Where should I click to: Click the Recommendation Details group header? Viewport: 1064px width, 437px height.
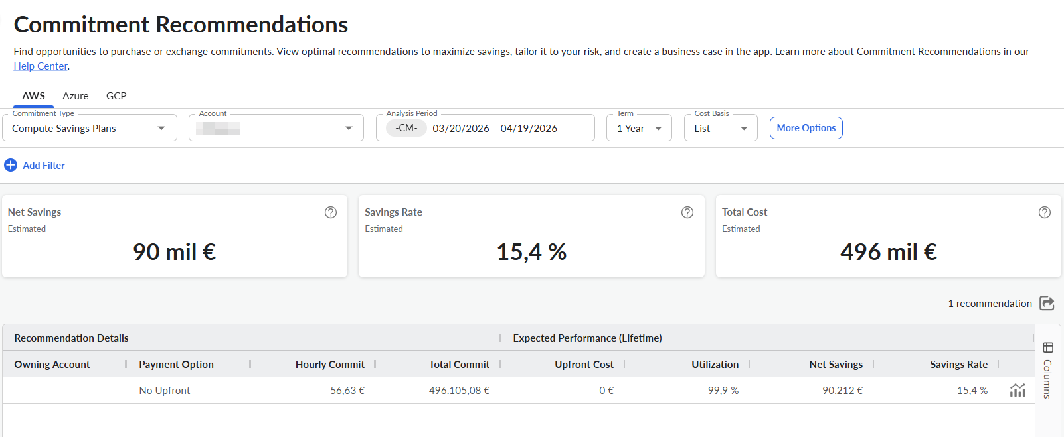[x=71, y=338]
